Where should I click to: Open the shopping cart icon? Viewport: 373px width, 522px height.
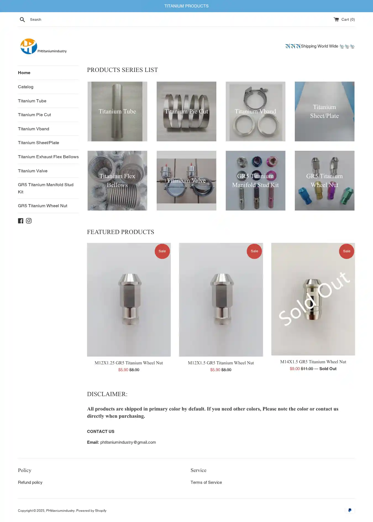click(336, 19)
